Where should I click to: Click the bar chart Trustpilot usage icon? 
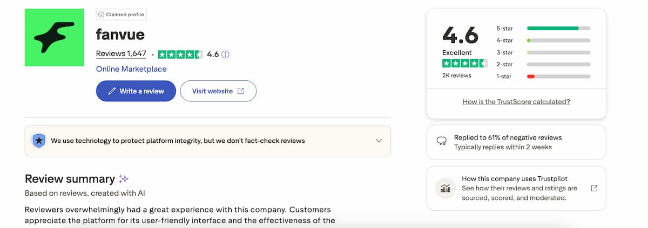(446, 188)
